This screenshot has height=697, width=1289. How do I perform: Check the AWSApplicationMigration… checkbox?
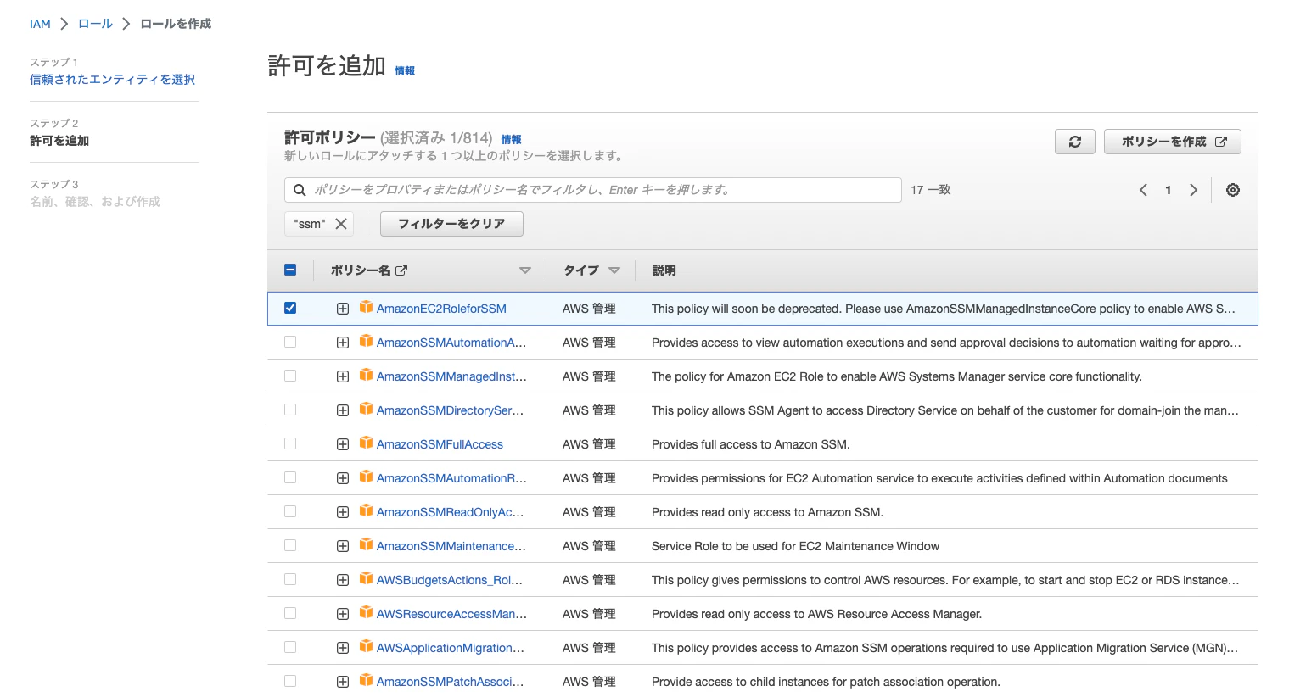click(290, 647)
